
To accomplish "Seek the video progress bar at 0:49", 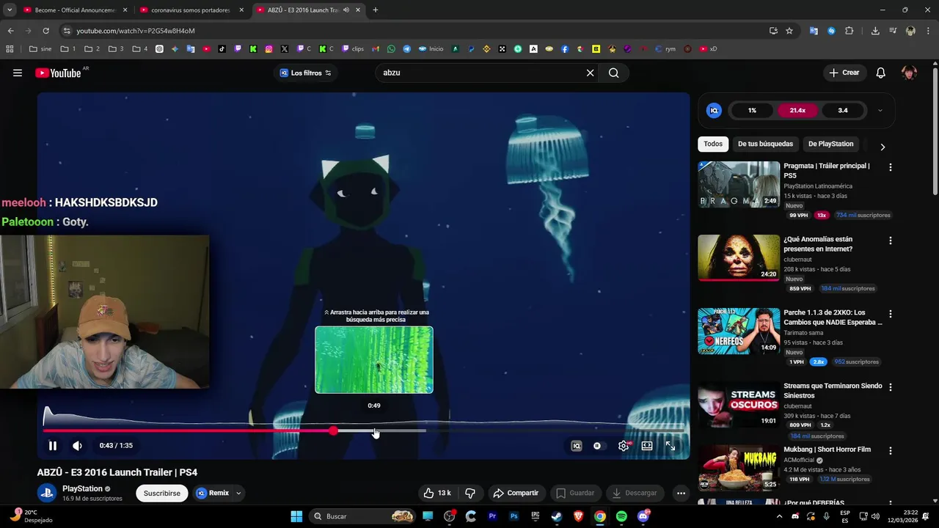I will (x=375, y=430).
